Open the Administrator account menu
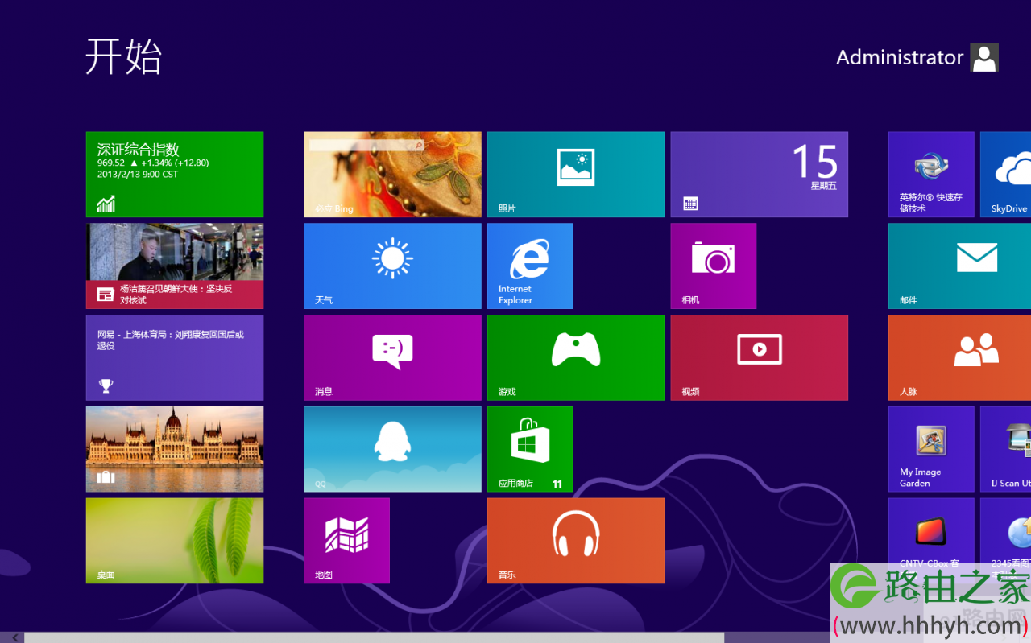The width and height of the screenshot is (1031, 643). (x=917, y=57)
